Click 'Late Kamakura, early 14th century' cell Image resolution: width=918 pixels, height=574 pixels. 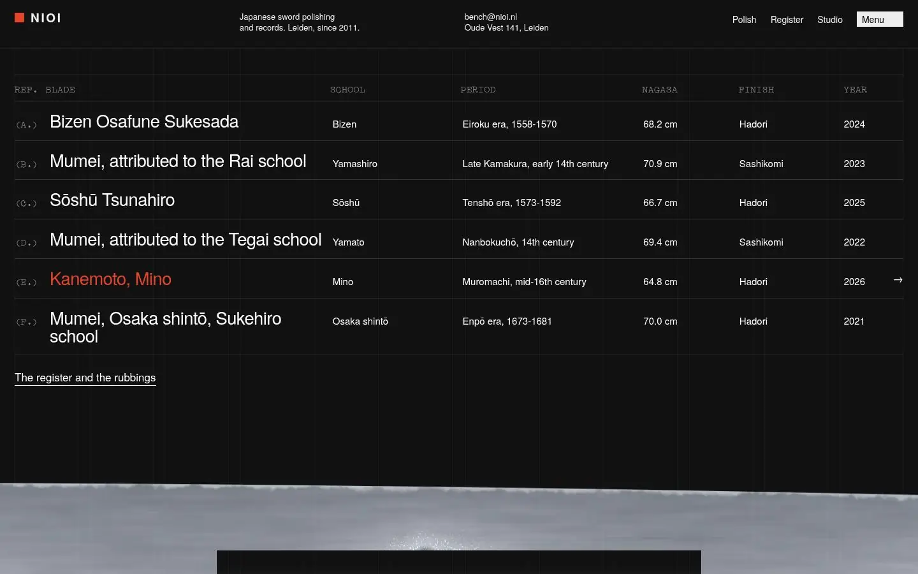(535, 164)
